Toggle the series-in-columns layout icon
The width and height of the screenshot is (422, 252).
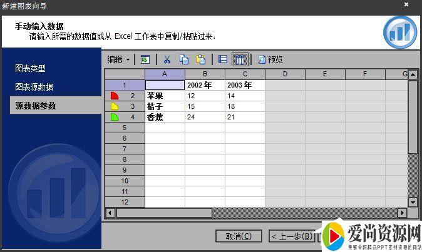(x=240, y=60)
